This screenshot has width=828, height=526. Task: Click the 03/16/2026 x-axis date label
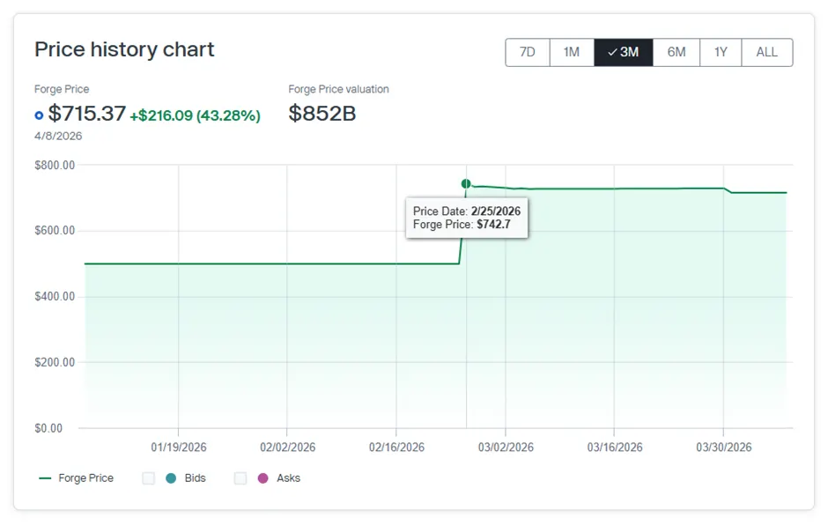tap(615, 448)
